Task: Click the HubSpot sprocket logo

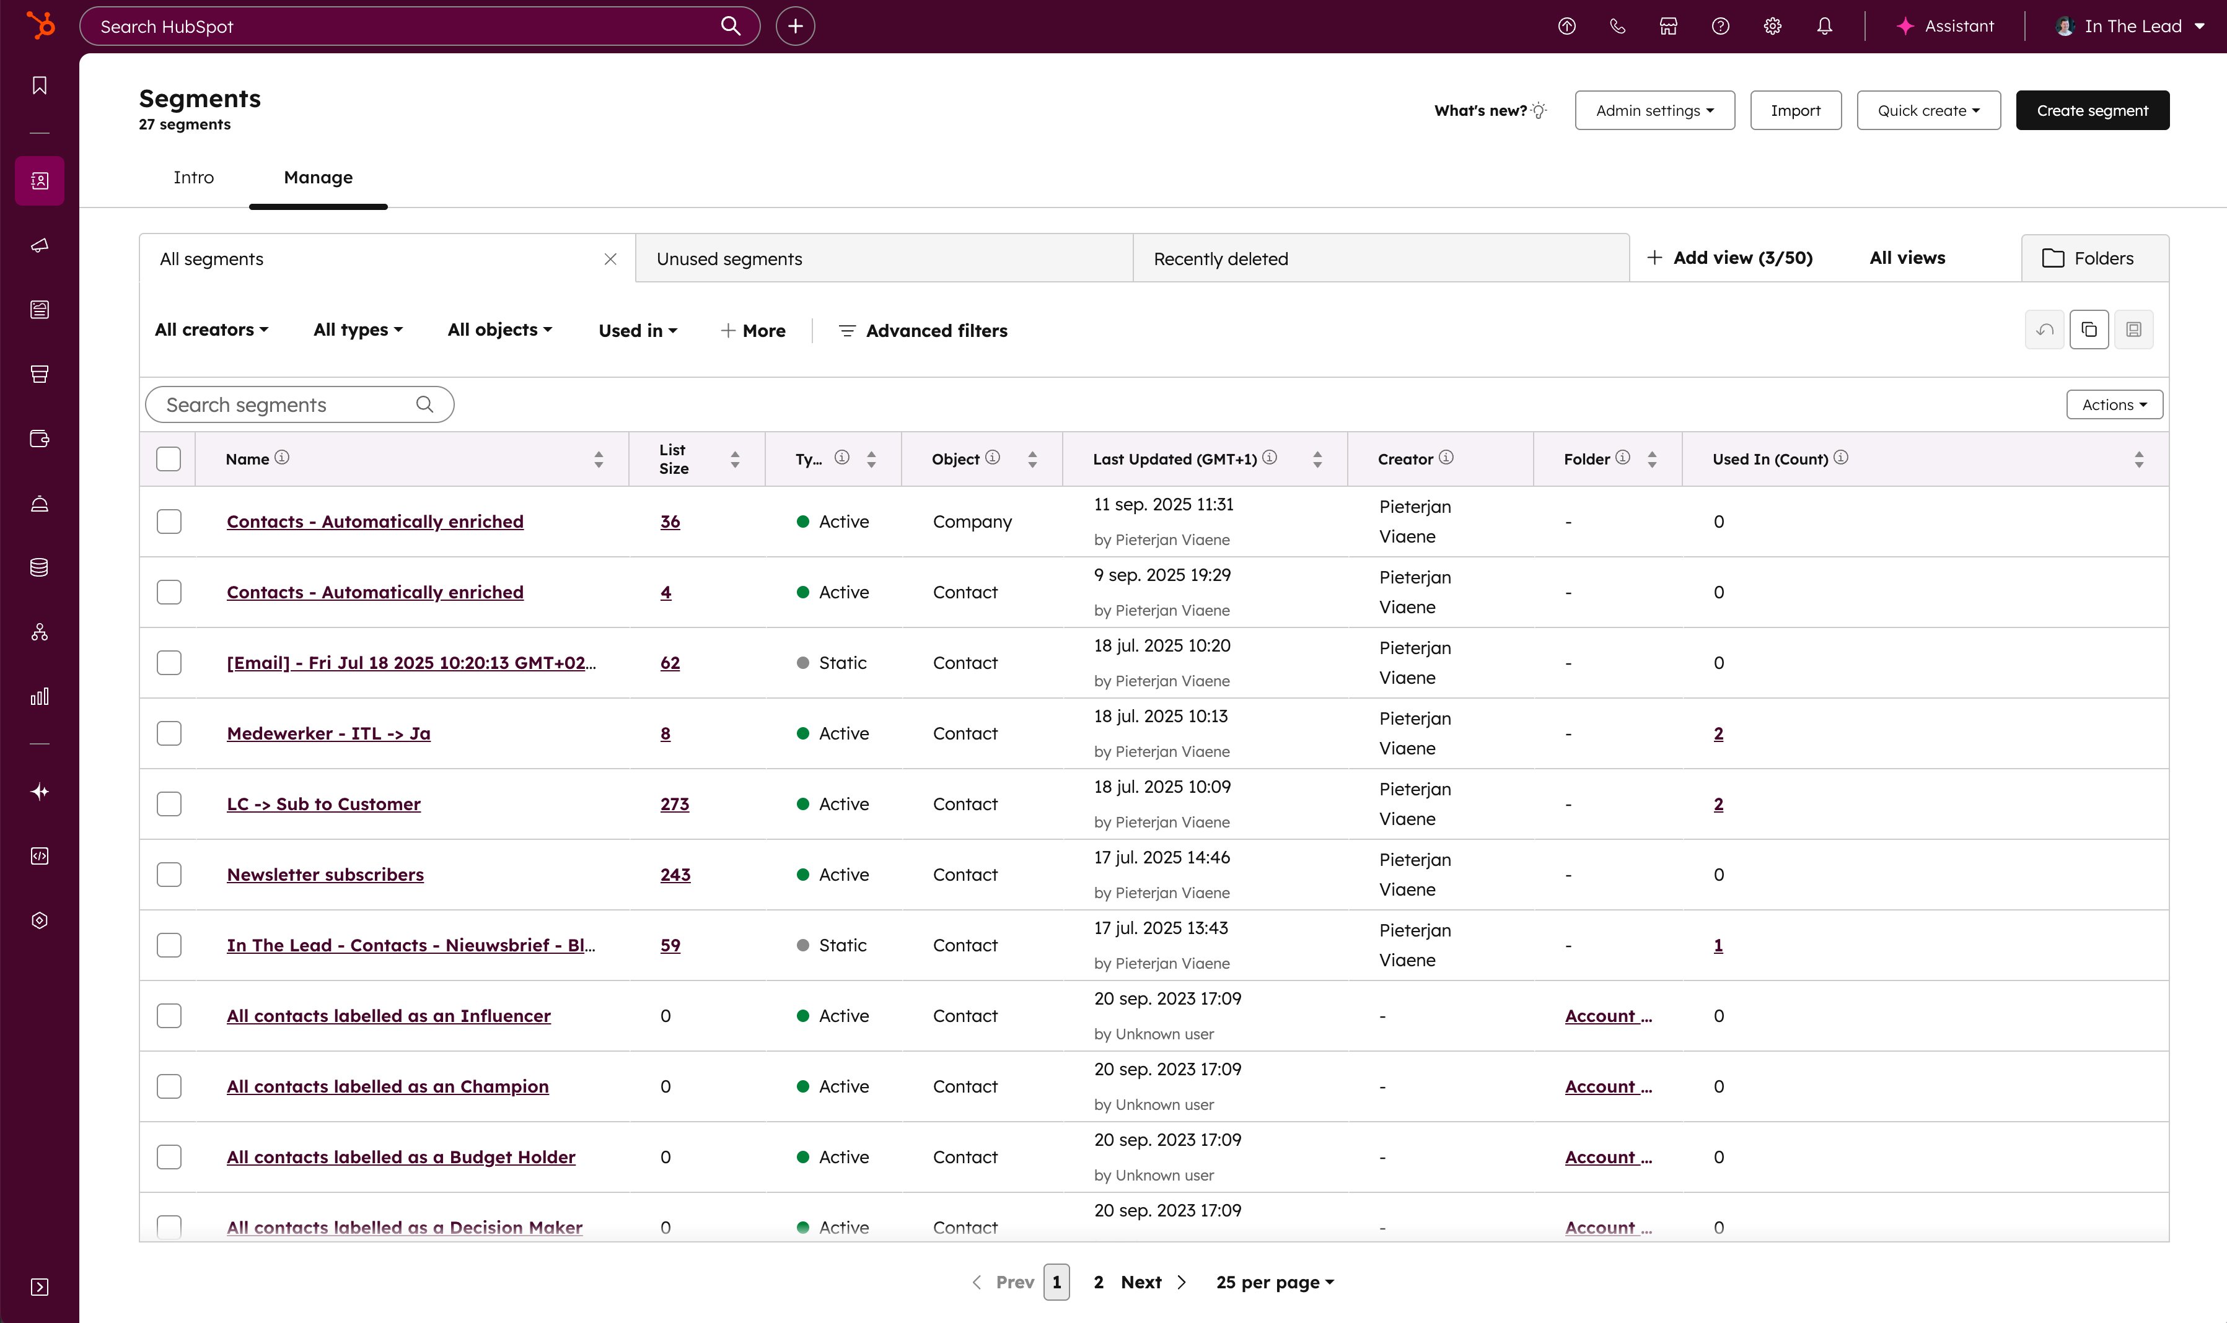Action: 39,25
